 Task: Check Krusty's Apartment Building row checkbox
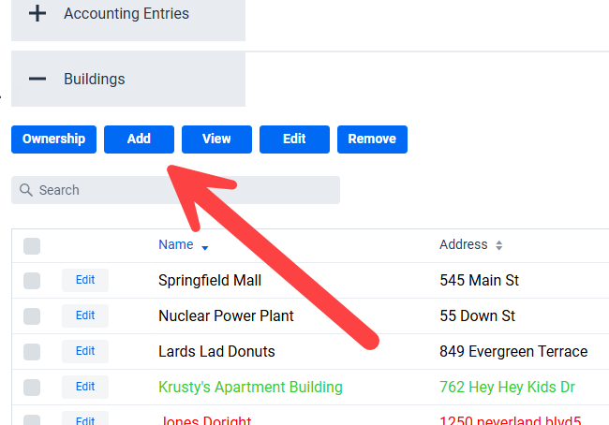(x=32, y=388)
